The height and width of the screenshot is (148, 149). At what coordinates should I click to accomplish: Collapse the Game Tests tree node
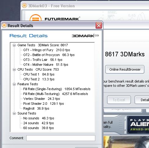(x=14, y=45)
